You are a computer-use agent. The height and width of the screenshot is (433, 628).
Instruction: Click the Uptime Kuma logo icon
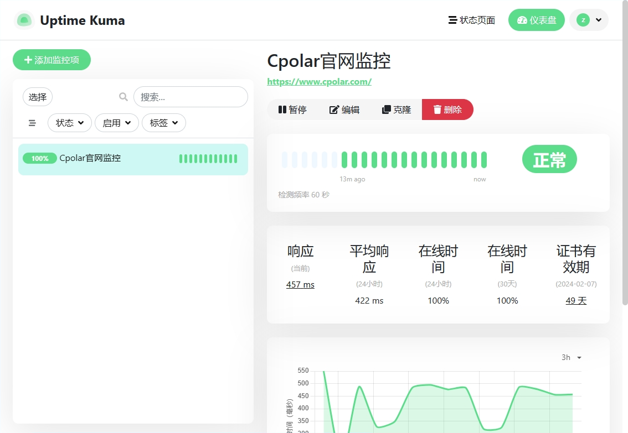point(24,20)
